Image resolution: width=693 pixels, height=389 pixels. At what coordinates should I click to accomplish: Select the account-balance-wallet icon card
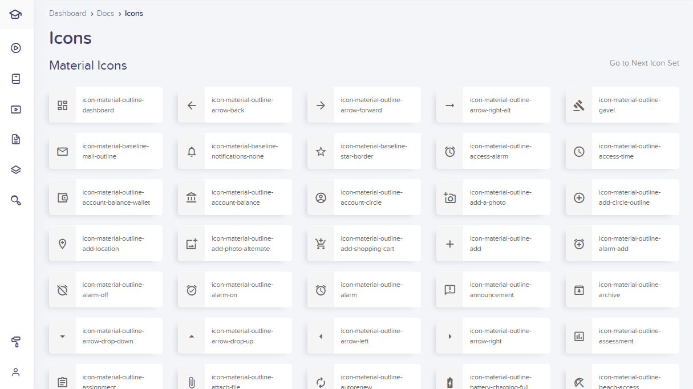106,197
